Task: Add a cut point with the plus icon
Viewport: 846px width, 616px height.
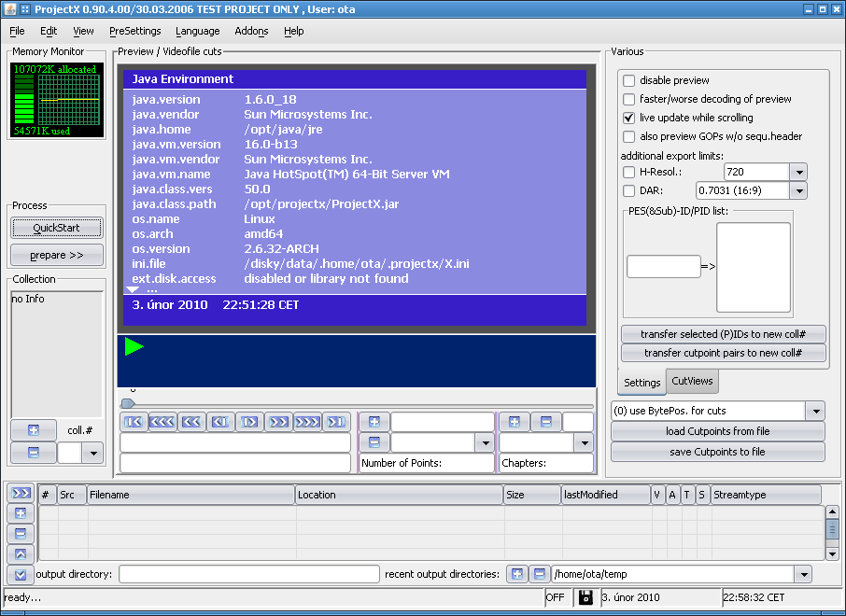Action: [374, 422]
